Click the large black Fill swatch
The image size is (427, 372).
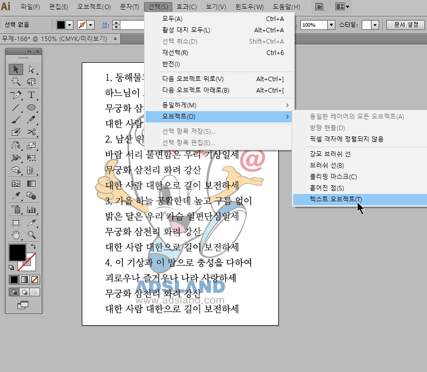point(17,253)
